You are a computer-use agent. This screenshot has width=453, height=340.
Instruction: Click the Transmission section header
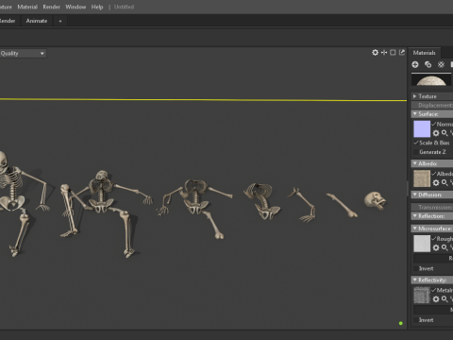[432, 207]
